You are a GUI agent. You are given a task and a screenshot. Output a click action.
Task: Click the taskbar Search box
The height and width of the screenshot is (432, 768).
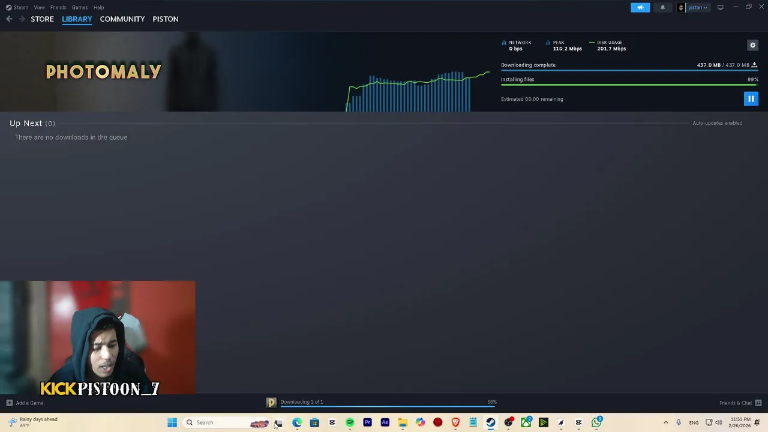pos(227,422)
